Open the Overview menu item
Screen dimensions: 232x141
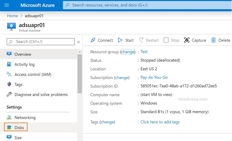coord(39,54)
